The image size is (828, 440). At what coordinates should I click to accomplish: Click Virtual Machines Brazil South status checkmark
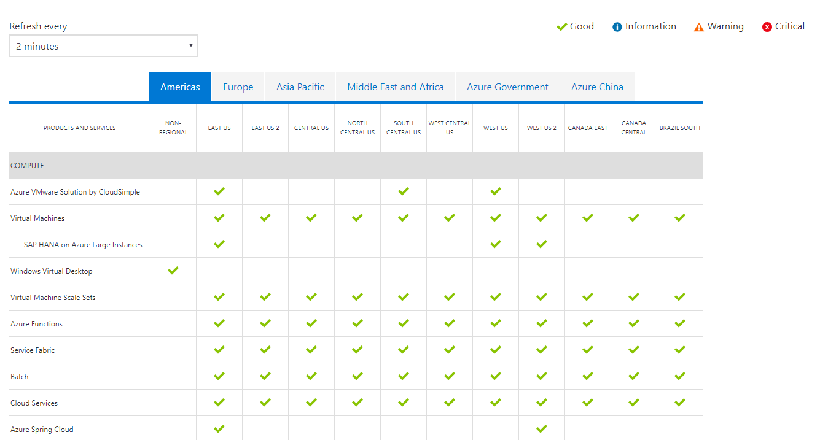pyautogui.click(x=680, y=218)
